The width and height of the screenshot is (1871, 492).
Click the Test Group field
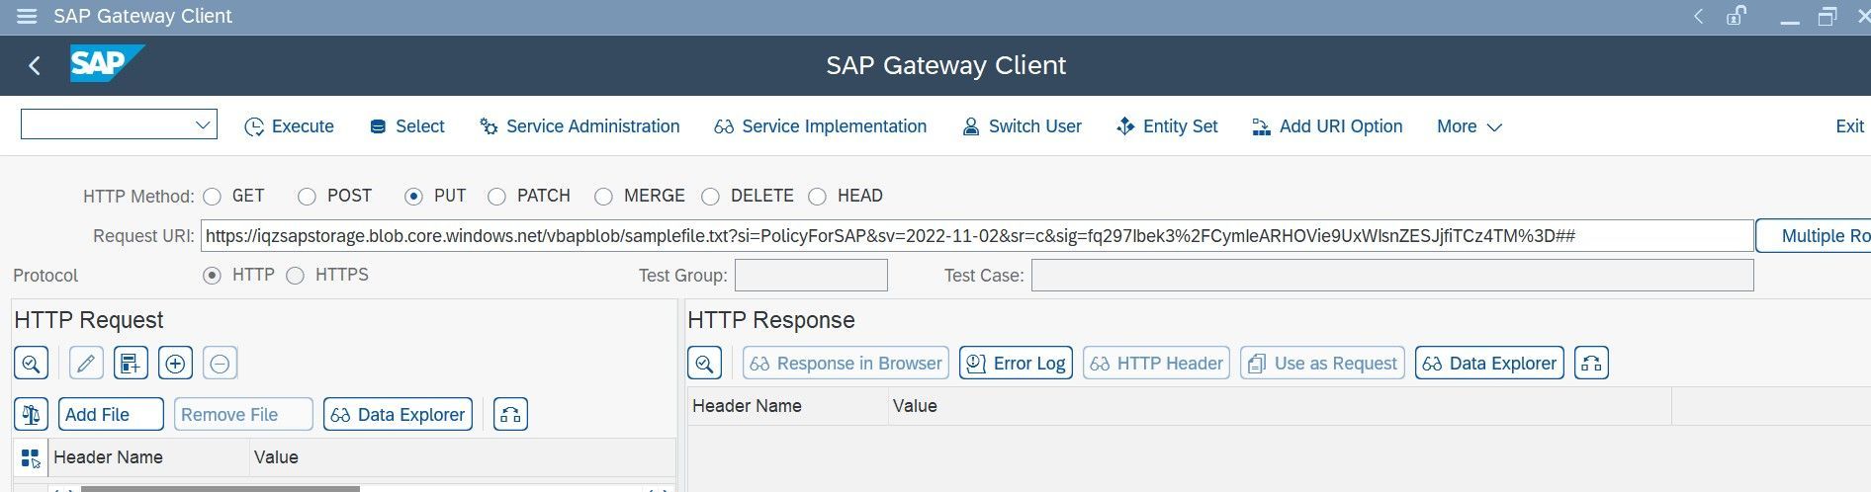[x=811, y=276]
